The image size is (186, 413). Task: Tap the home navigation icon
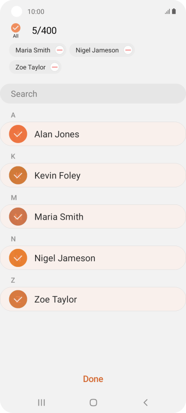tap(93, 402)
